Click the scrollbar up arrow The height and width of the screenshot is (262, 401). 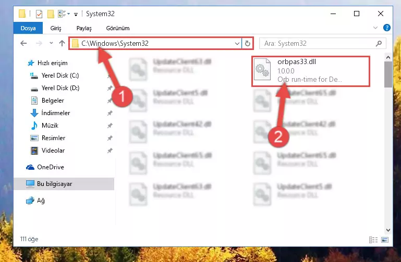click(x=388, y=57)
